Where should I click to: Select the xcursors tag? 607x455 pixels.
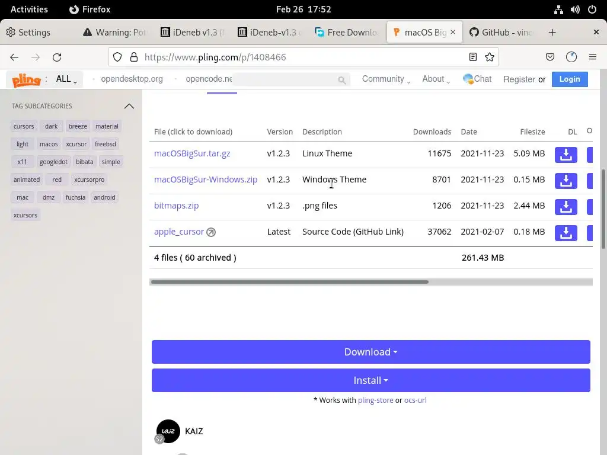tap(25, 215)
